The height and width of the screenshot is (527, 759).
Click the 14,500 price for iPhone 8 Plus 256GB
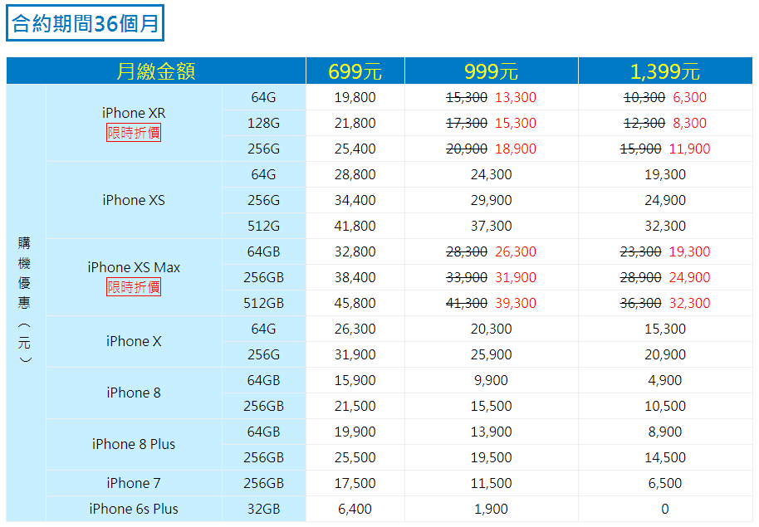pos(665,457)
